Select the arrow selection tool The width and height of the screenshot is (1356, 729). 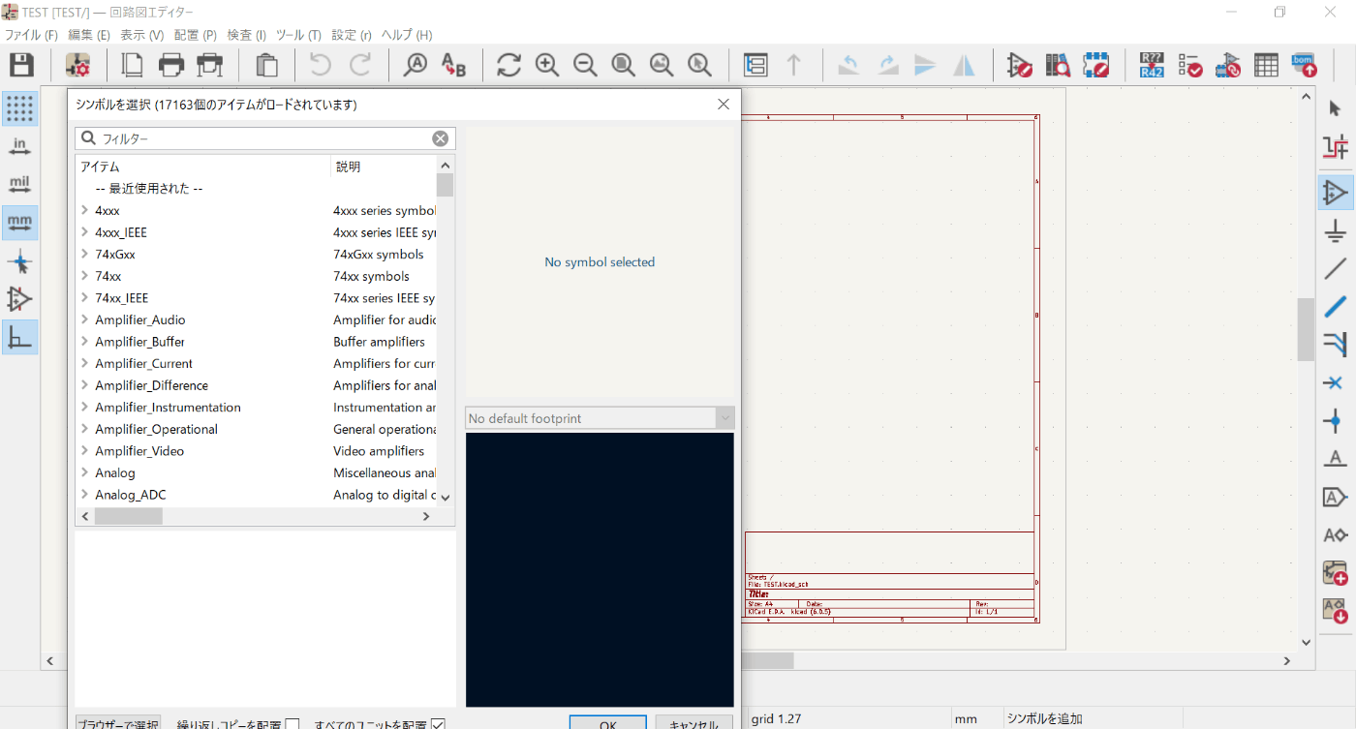point(1336,107)
